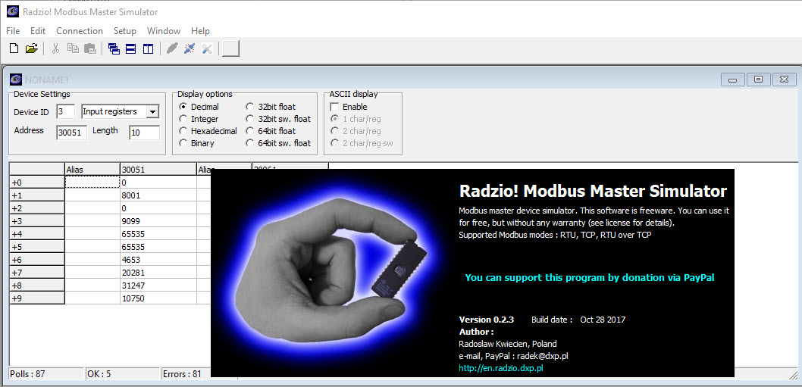Screen dimensions: 802x387
Task: Click the register cell with value 4653
Action: pos(158,259)
